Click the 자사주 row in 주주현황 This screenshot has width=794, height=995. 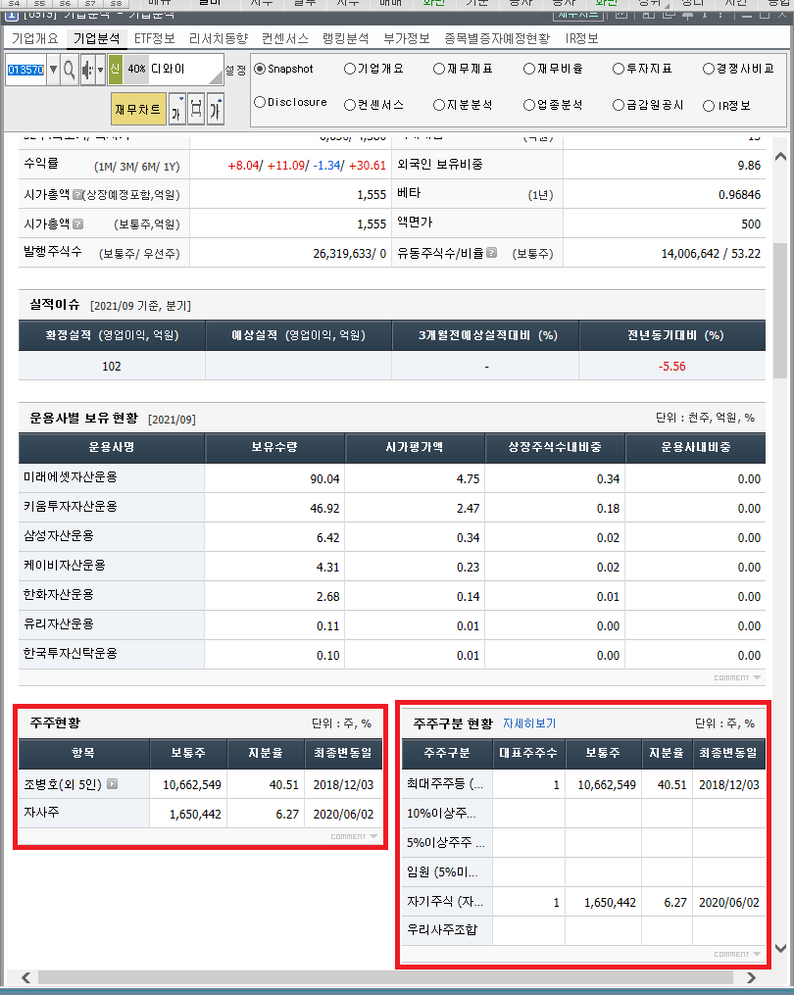[201, 814]
